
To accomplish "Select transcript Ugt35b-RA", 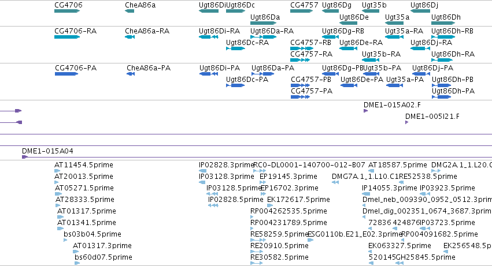I will coord(371,60).
